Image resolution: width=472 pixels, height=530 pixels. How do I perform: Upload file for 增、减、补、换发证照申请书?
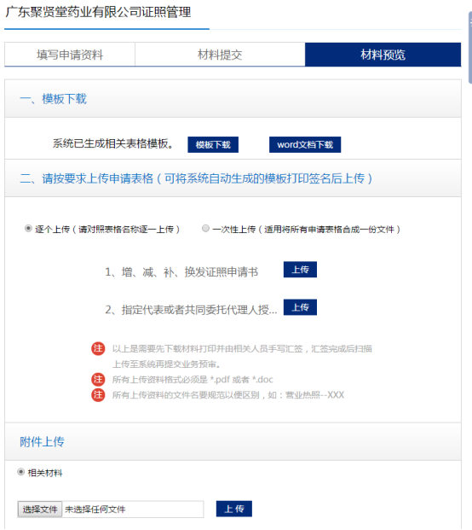pyautogui.click(x=300, y=270)
